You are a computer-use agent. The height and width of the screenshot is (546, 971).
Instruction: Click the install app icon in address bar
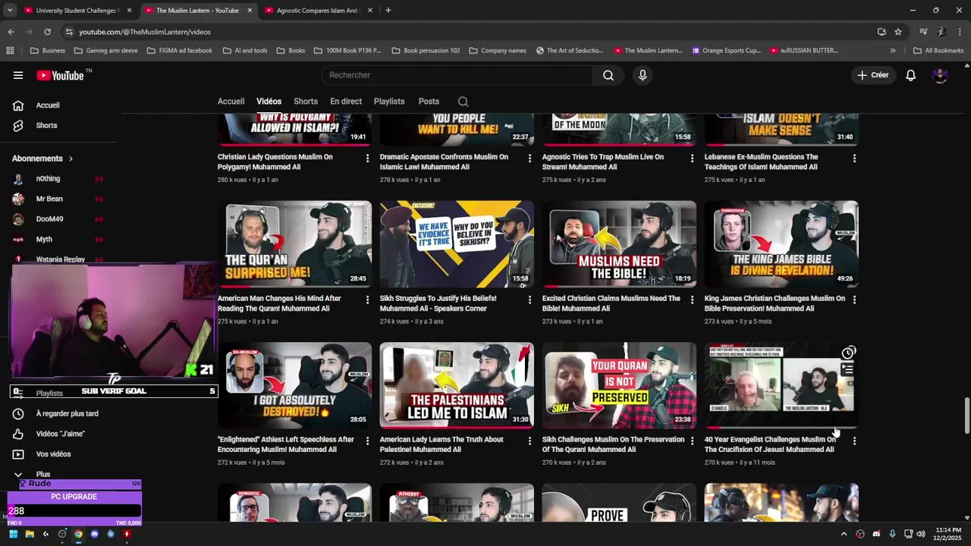click(881, 32)
